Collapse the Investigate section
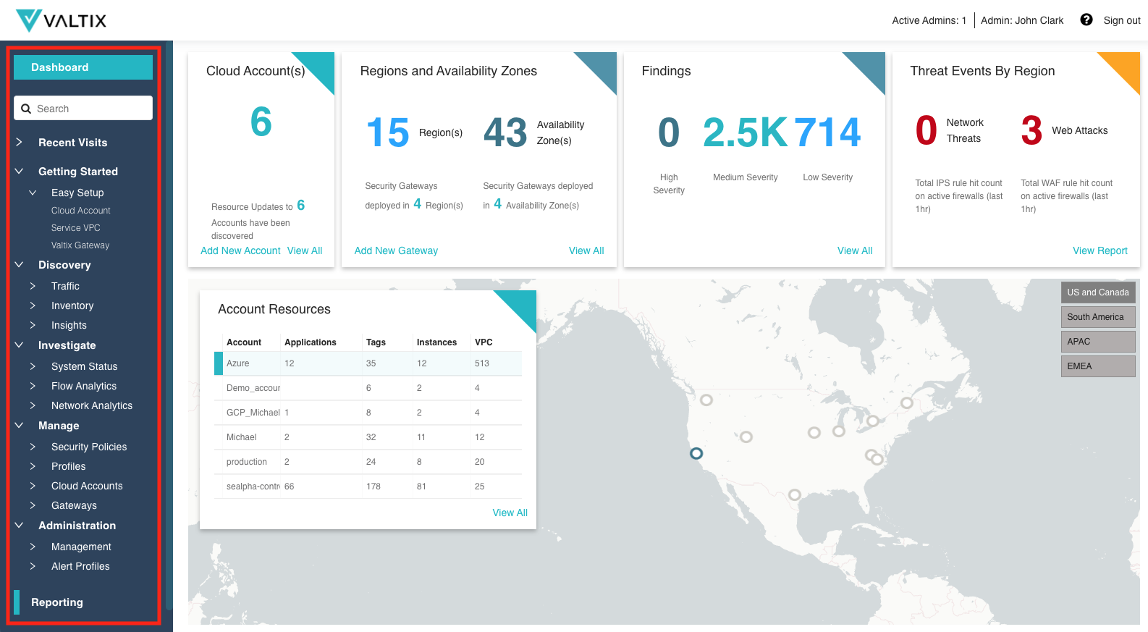 click(x=20, y=345)
